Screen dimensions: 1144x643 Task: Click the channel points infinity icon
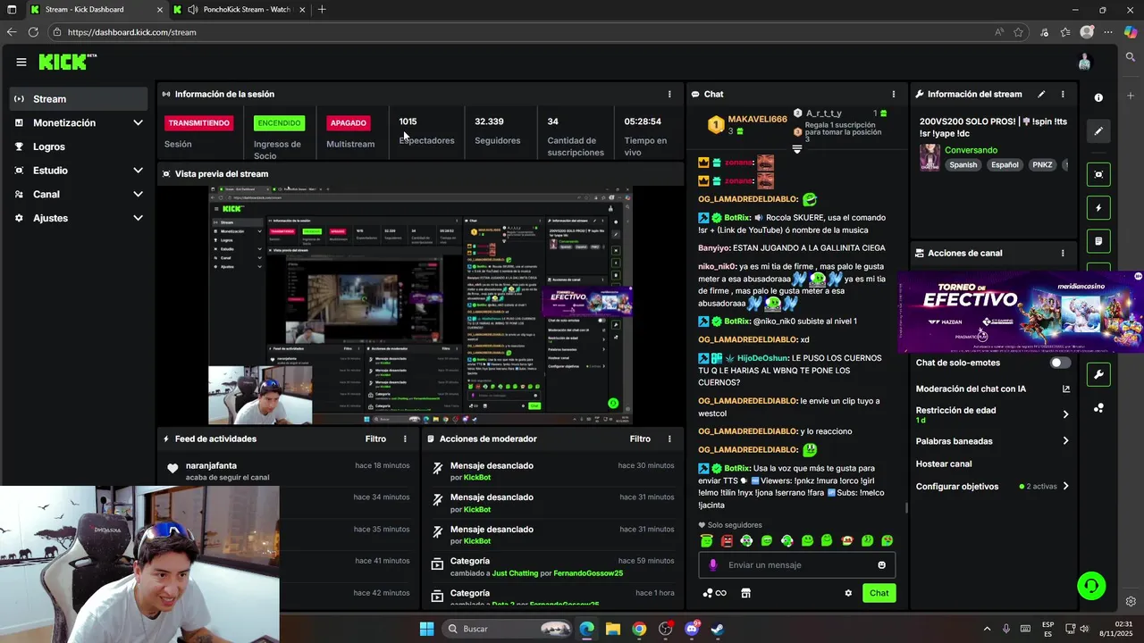pos(714,593)
